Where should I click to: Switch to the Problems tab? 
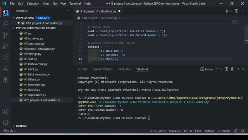pyautogui.click(x=124, y=69)
